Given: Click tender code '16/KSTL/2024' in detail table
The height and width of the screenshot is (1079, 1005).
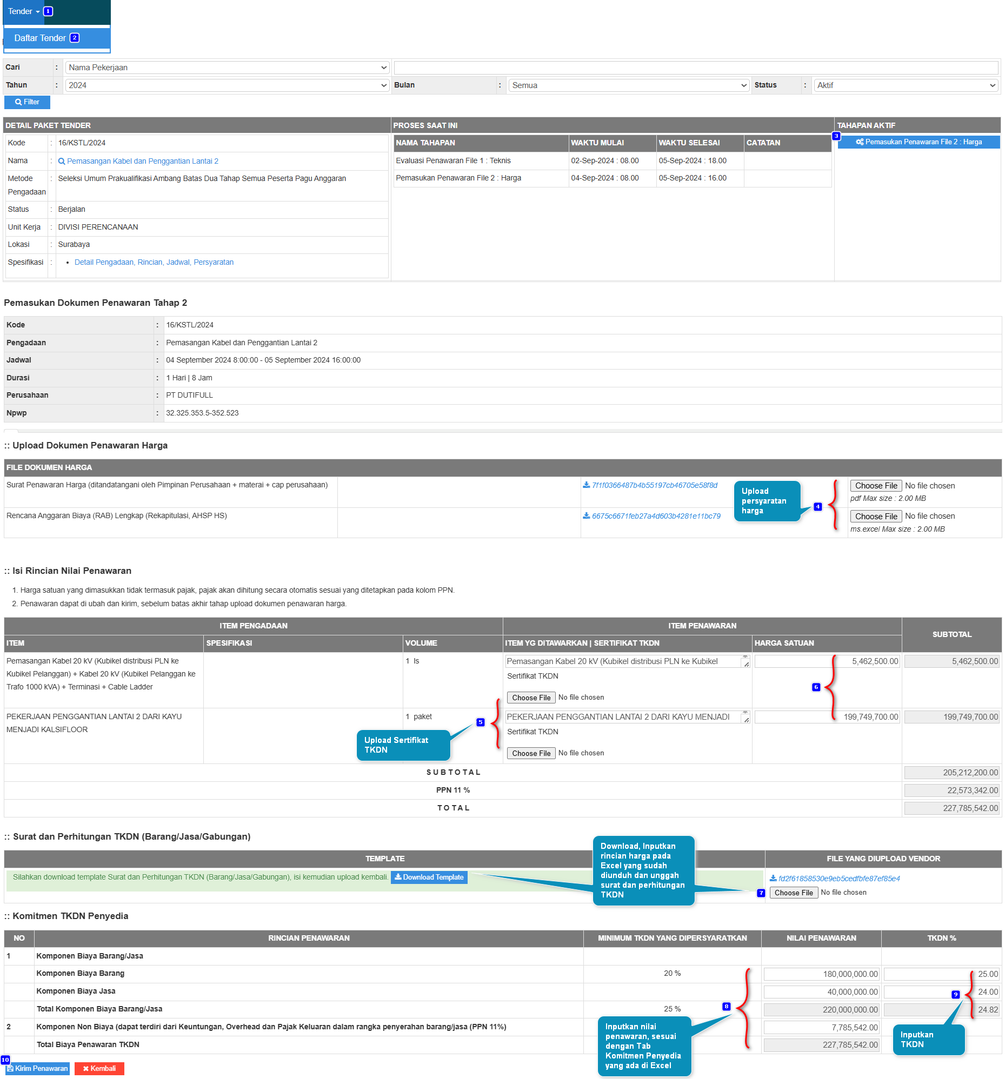Looking at the screenshot, I should click(82, 143).
